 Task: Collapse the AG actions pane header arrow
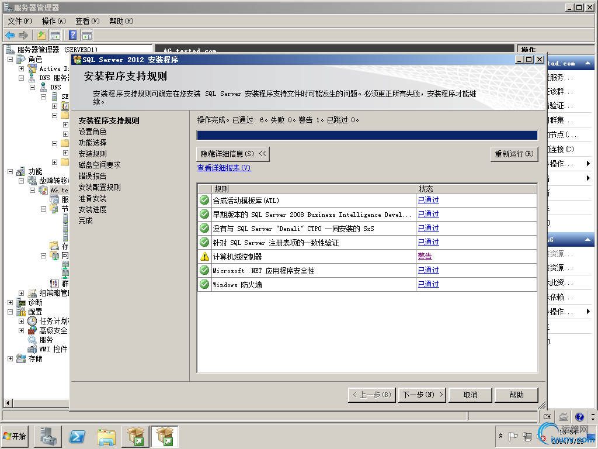587,240
